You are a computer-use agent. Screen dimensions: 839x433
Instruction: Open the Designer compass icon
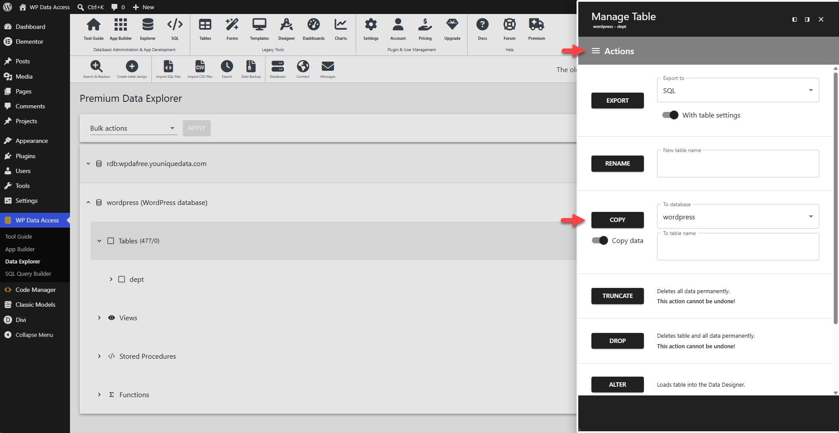coord(287,25)
